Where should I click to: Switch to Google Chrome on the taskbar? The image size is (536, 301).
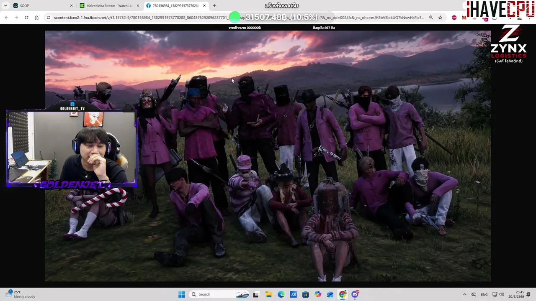pos(343,294)
